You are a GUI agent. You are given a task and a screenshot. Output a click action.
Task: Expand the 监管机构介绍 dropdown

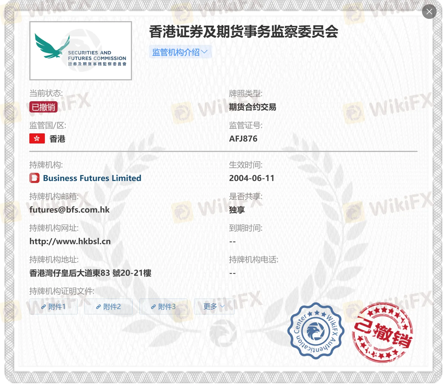click(x=180, y=52)
